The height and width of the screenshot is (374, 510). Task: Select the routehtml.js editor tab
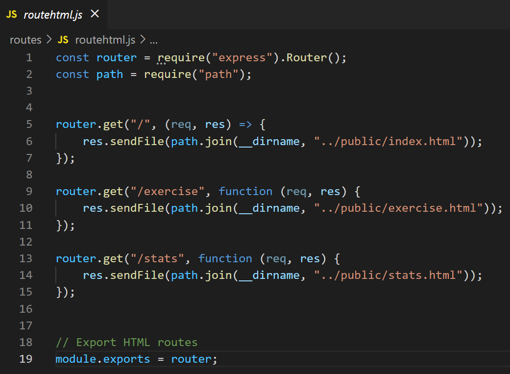tap(53, 15)
